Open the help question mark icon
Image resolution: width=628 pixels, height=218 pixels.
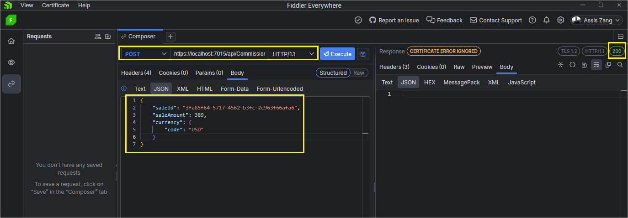click(x=532, y=20)
